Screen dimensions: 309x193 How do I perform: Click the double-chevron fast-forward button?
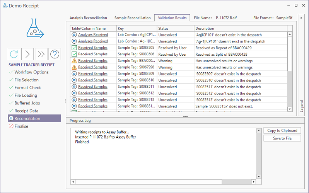point(41,54)
